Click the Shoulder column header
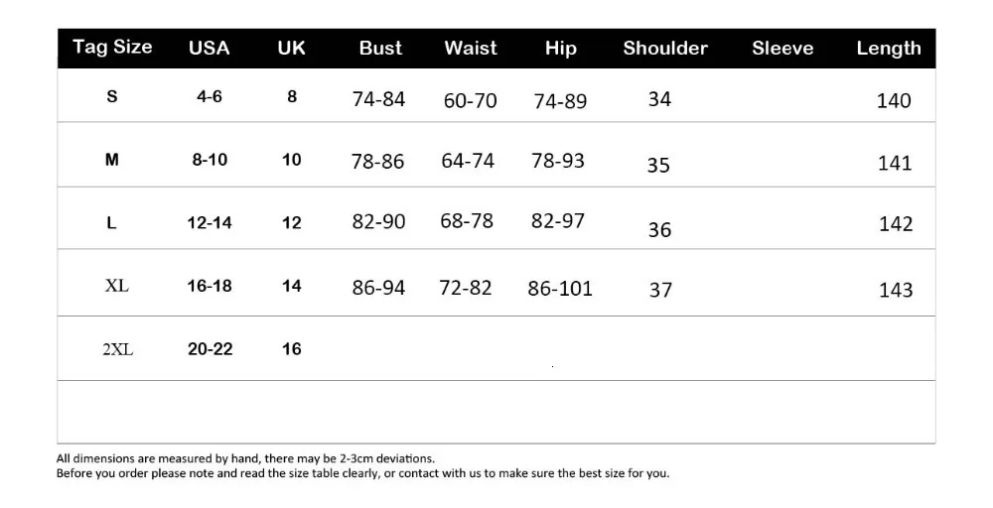 click(x=665, y=48)
